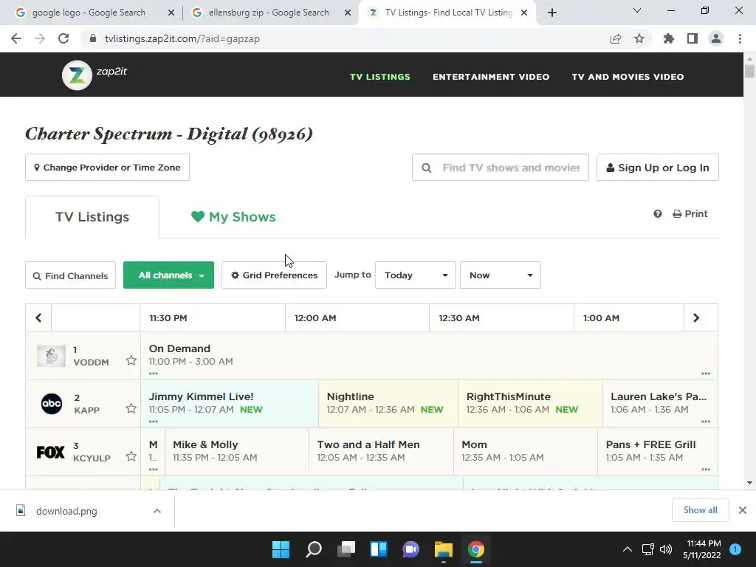Open the My Shows tab
Image resolution: width=756 pixels, height=567 pixels.
(x=233, y=217)
